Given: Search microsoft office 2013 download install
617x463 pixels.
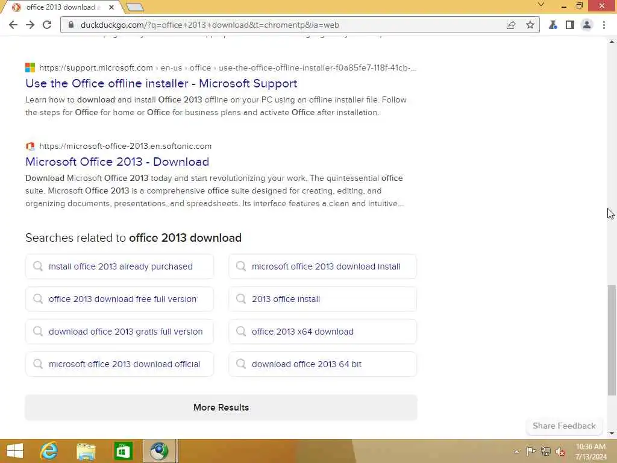Looking at the screenshot, I should pyautogui.click(x=322, y=266).
